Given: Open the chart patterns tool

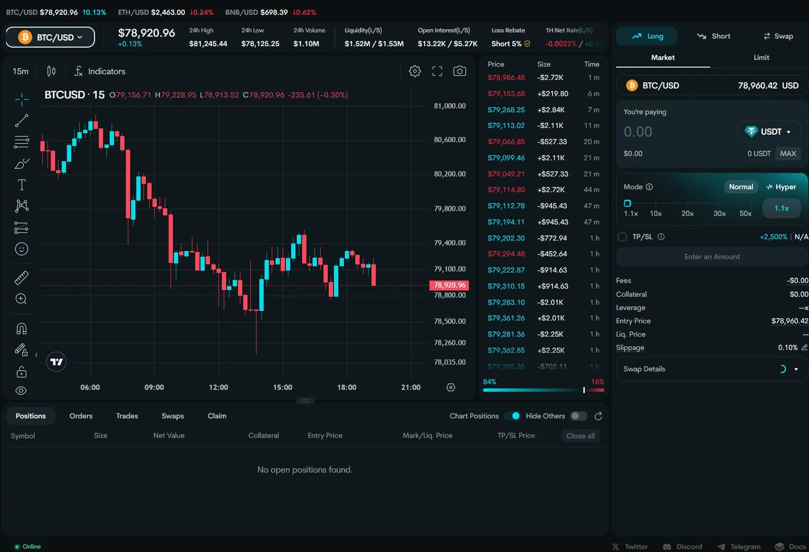Looking at the screenshot, I should tap(22, 206).
